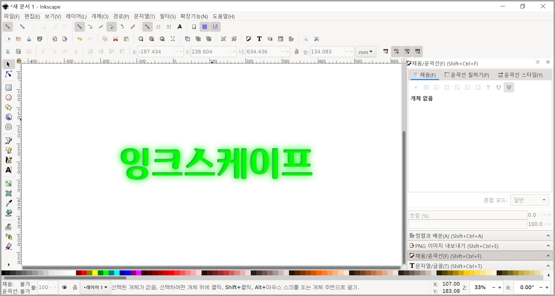Click the Paste clipboard icon
Viewport: 555px width, 296px height.
126,39
